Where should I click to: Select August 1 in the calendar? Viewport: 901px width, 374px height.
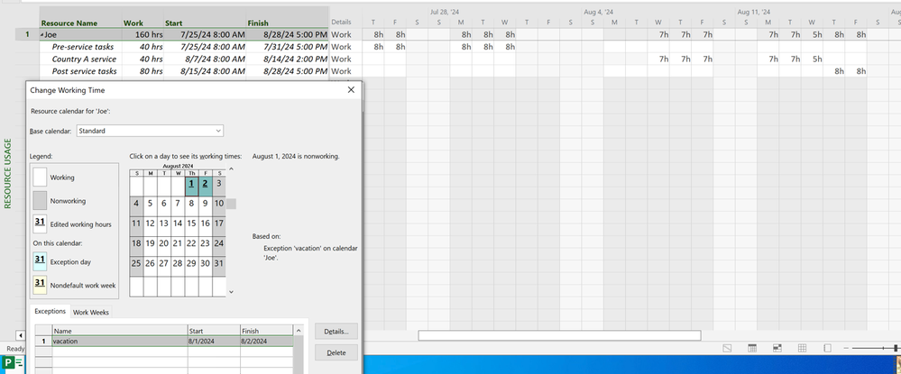191,187
